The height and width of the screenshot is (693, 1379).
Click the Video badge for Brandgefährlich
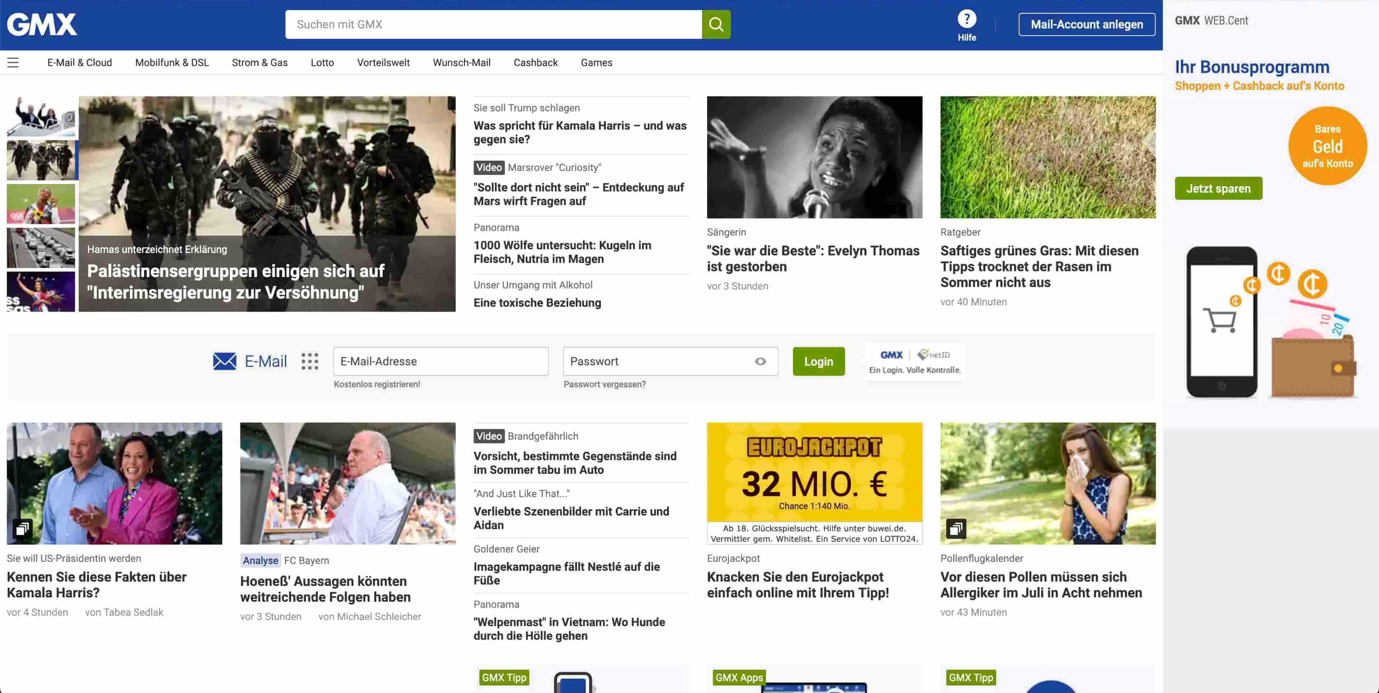[489, 436]
